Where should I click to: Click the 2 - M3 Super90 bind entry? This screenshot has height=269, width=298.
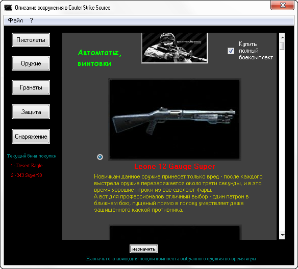click(x=27, y=175)
